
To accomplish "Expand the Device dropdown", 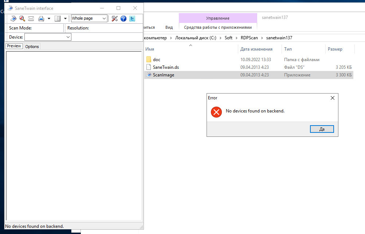I will [68, 37].
